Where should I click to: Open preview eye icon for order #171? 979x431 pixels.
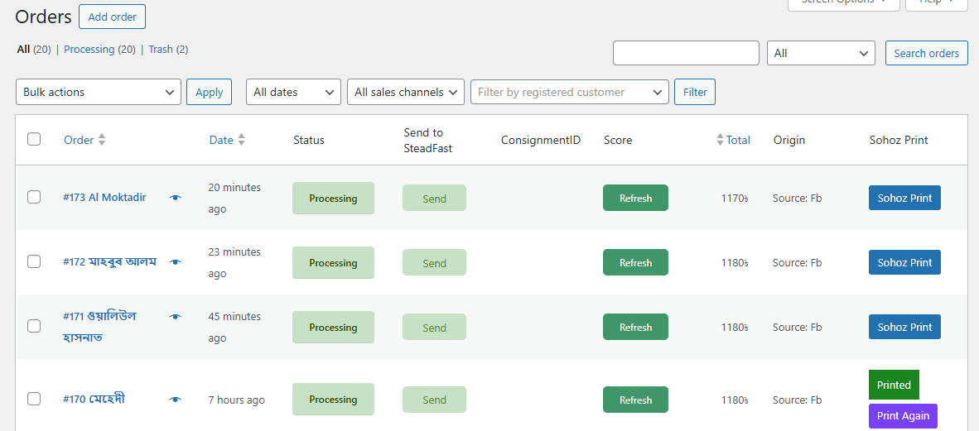(x=175, y=317)
